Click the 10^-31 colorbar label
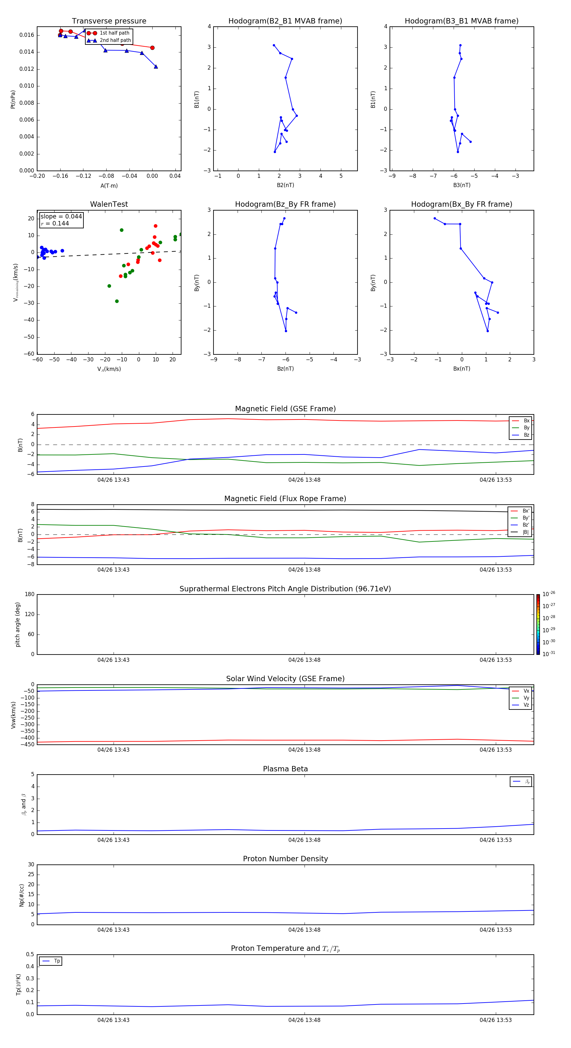Viewport: 571px width, 1048px height. (549, 654)
